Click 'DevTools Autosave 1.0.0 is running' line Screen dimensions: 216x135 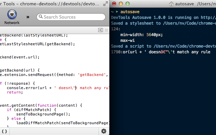click(163, 18)
